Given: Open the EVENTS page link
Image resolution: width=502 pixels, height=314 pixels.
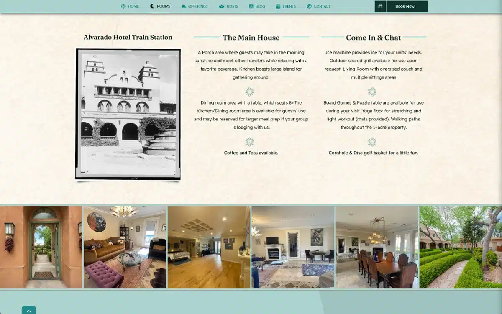Looking at the screenshot, I should click(289, 6).
